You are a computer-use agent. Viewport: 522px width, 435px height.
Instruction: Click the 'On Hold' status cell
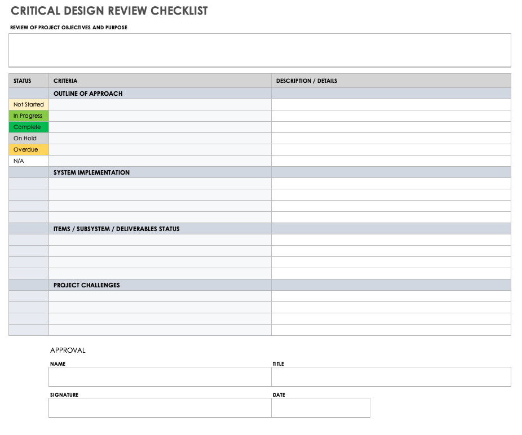tap(28, 138)
